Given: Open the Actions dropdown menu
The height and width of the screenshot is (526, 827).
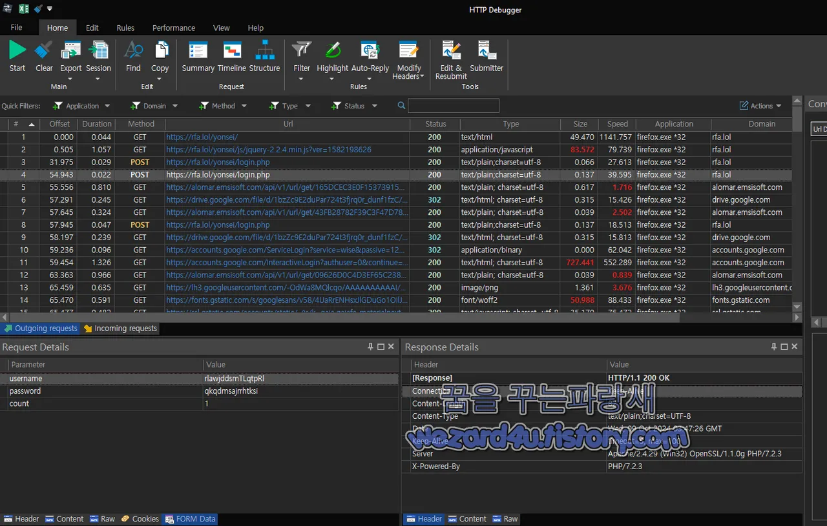Looking at the screenshot, I should [x=760, y=105].
